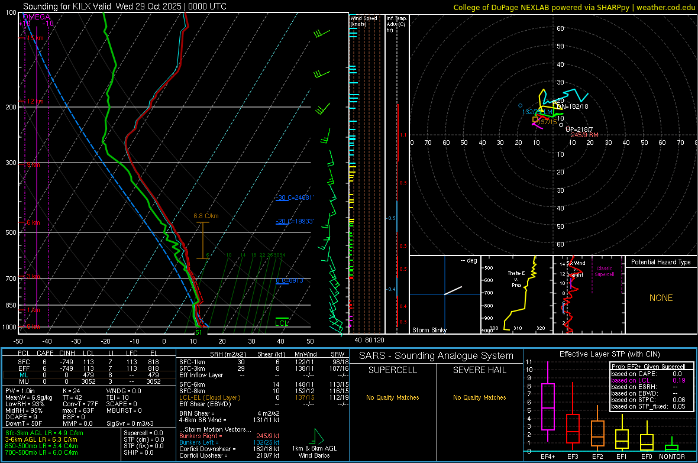Click the LCL-EL (Cloud Layer) row
The height and width of the screenshot is (463, 698).
tap(263, 397)
